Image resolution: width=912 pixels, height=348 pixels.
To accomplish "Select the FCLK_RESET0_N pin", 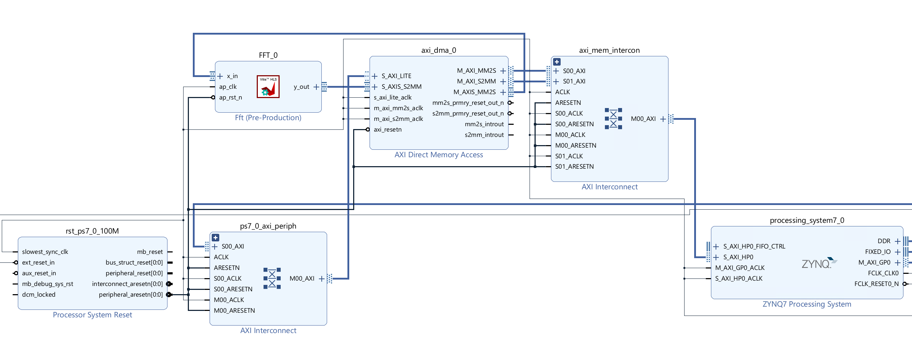I will click(x=876, y=284).
